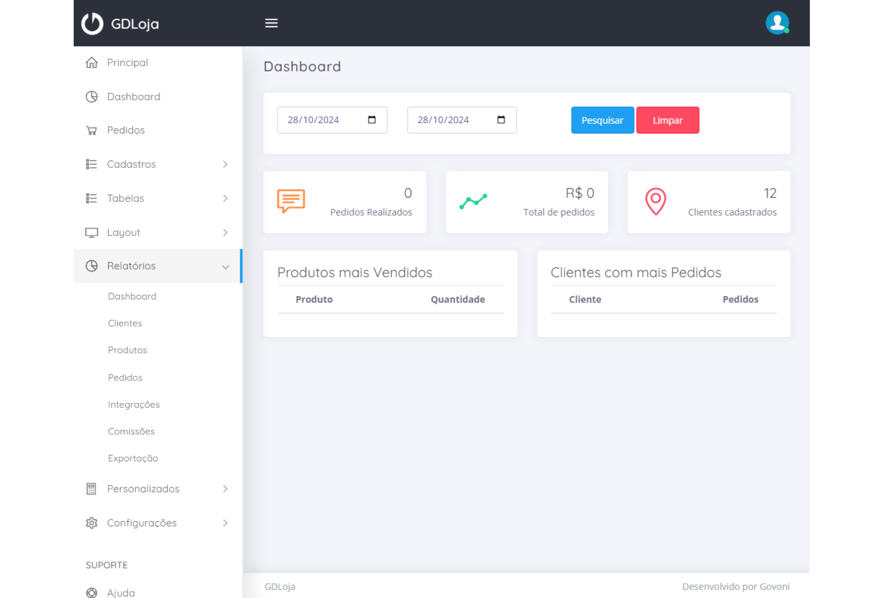Select the Personalizados menu label

pyautogui.click(x=143, y=489)
